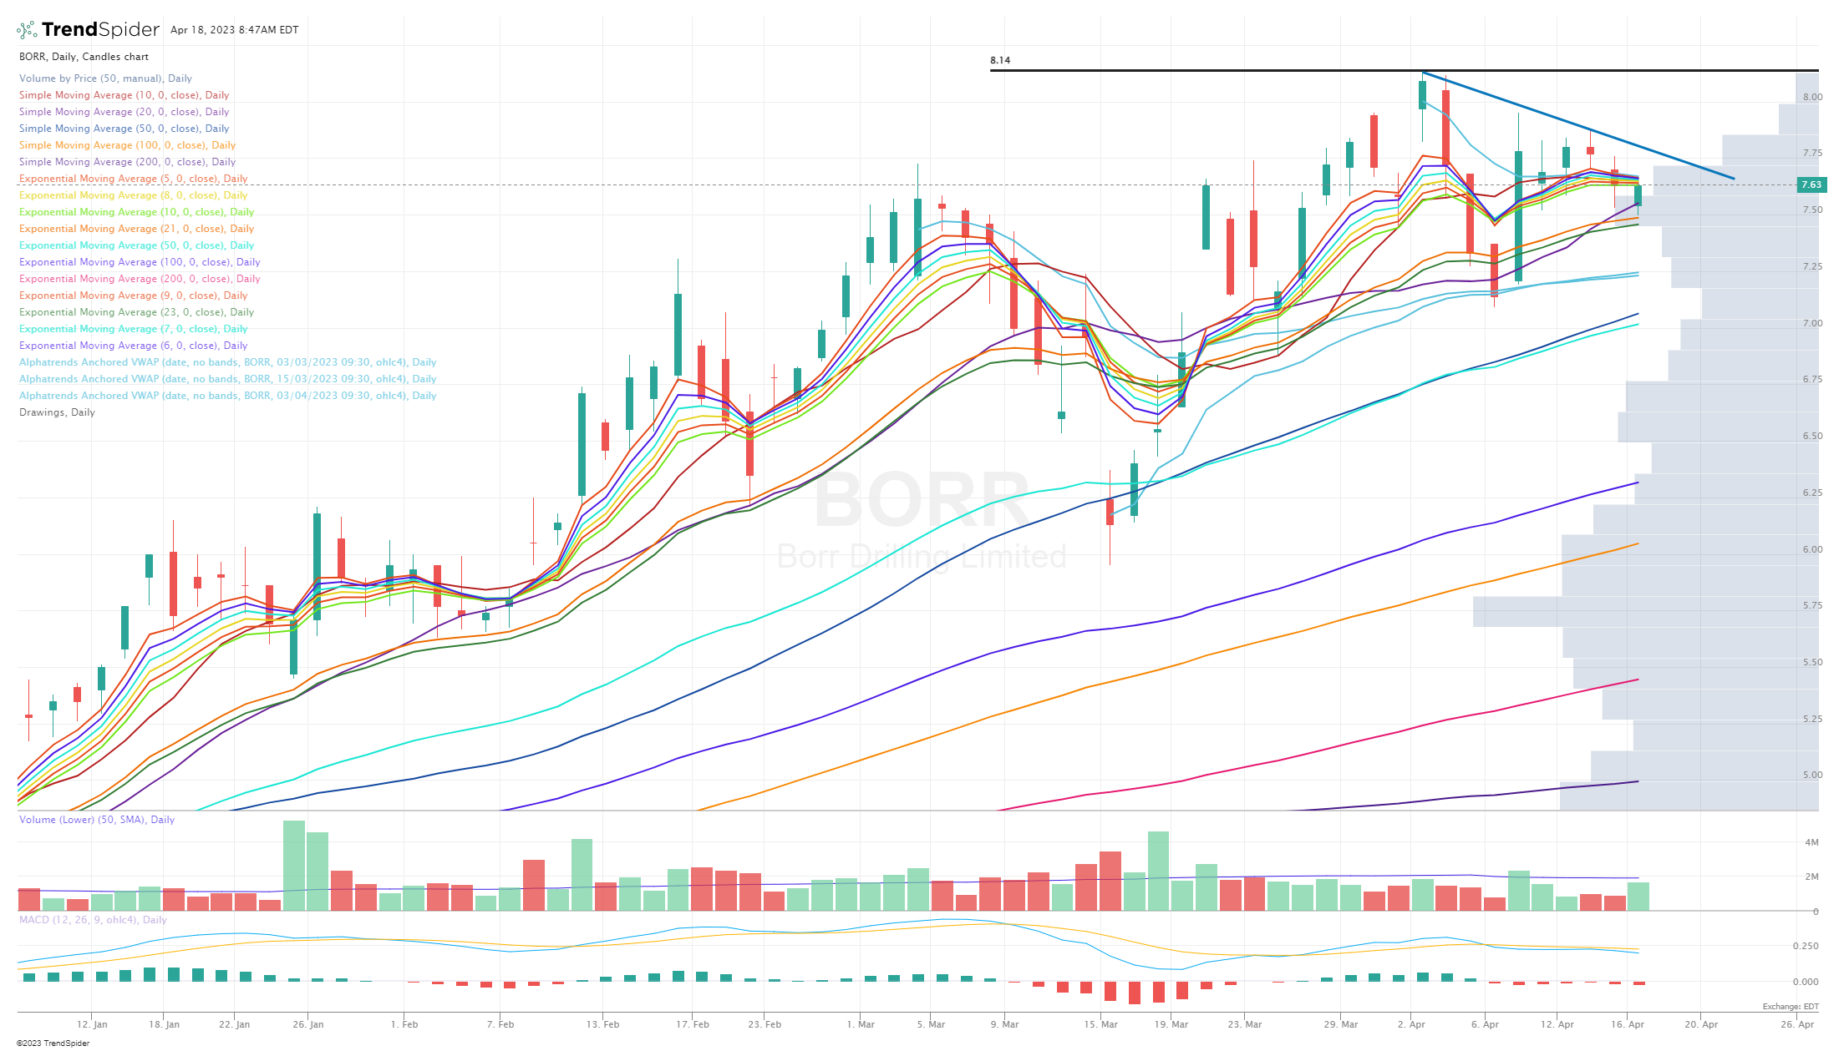Select 'Exponential Moving Average (9, 0, close)' legend
This screenshot has height=1051, width=1844.
pyautogui.click(x=133, y=296)
